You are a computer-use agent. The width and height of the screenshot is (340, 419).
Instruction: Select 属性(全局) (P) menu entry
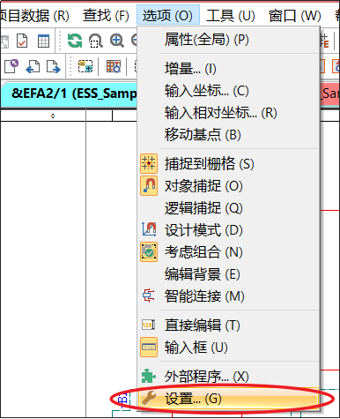(x=229, y=39)
